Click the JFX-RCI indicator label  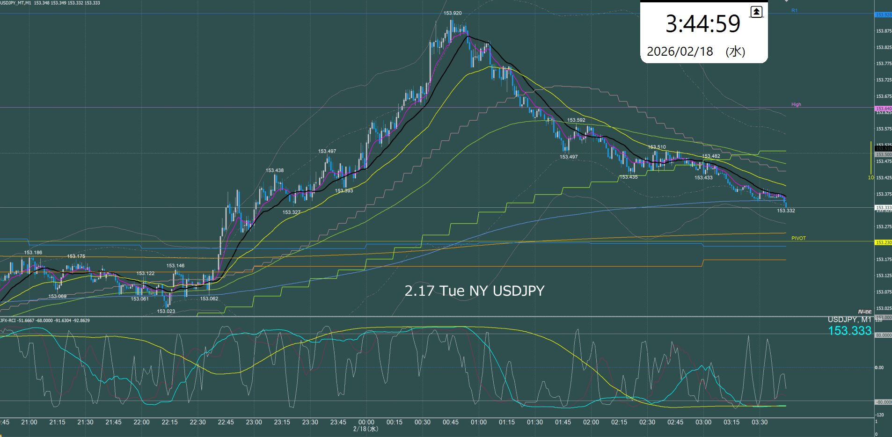click(x=45, y=320)
